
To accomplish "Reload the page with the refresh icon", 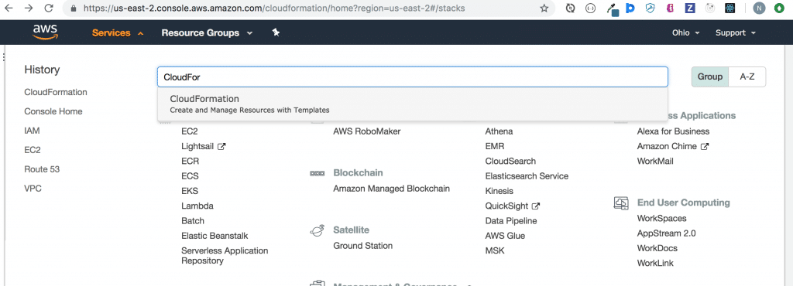I will click(49, 8).
